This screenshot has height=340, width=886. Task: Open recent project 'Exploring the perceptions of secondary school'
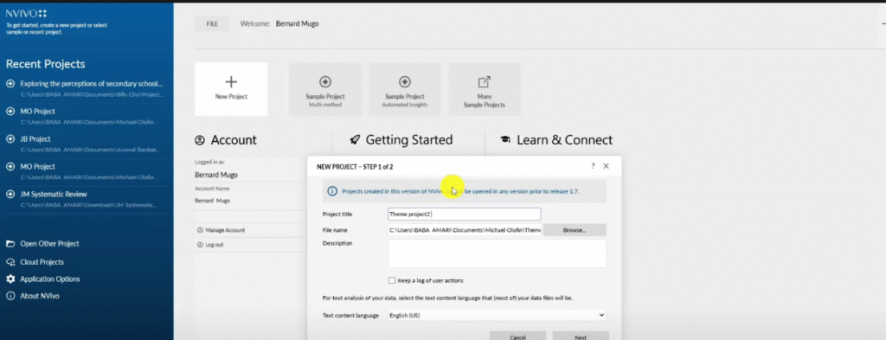(86, 88)
